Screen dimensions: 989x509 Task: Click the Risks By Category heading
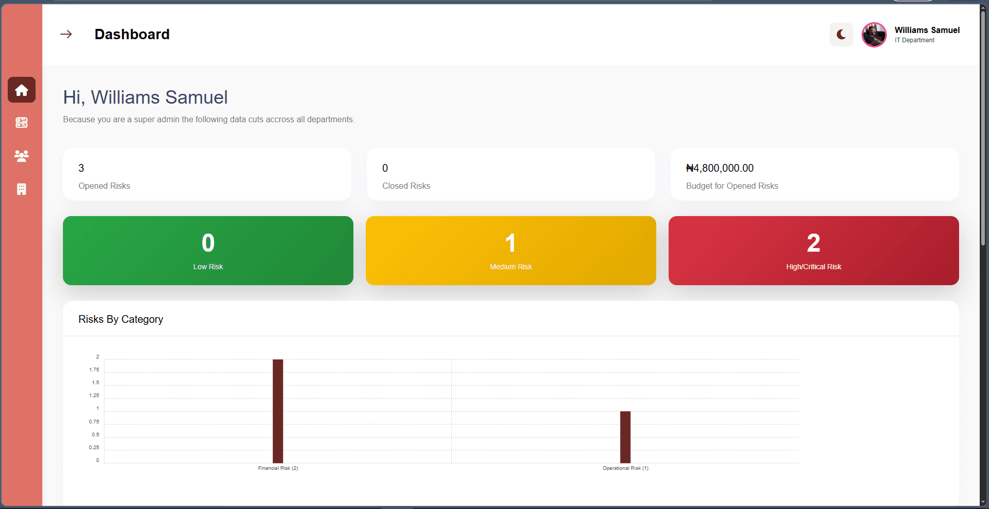(x=121, y=319)
